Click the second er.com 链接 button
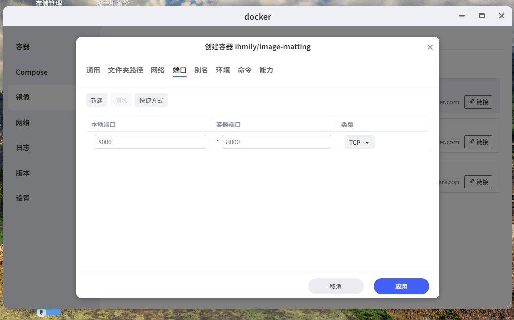 478,142
